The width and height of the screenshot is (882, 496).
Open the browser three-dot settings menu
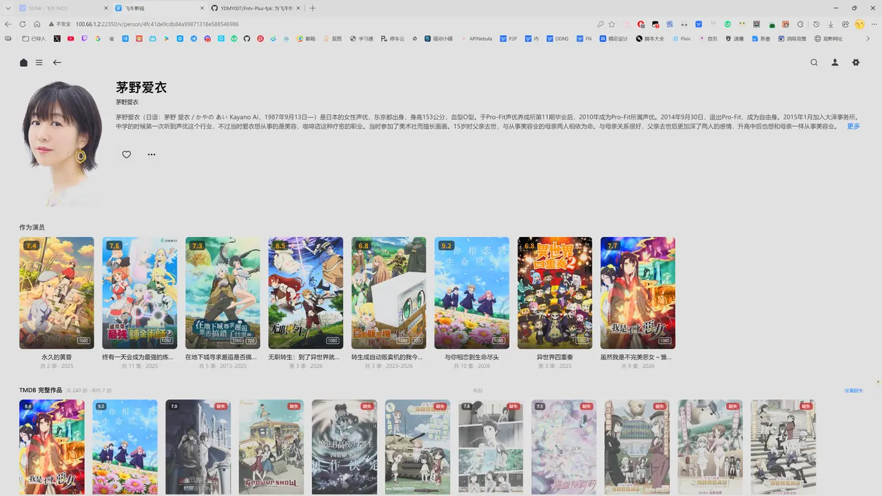coord(874,24)
